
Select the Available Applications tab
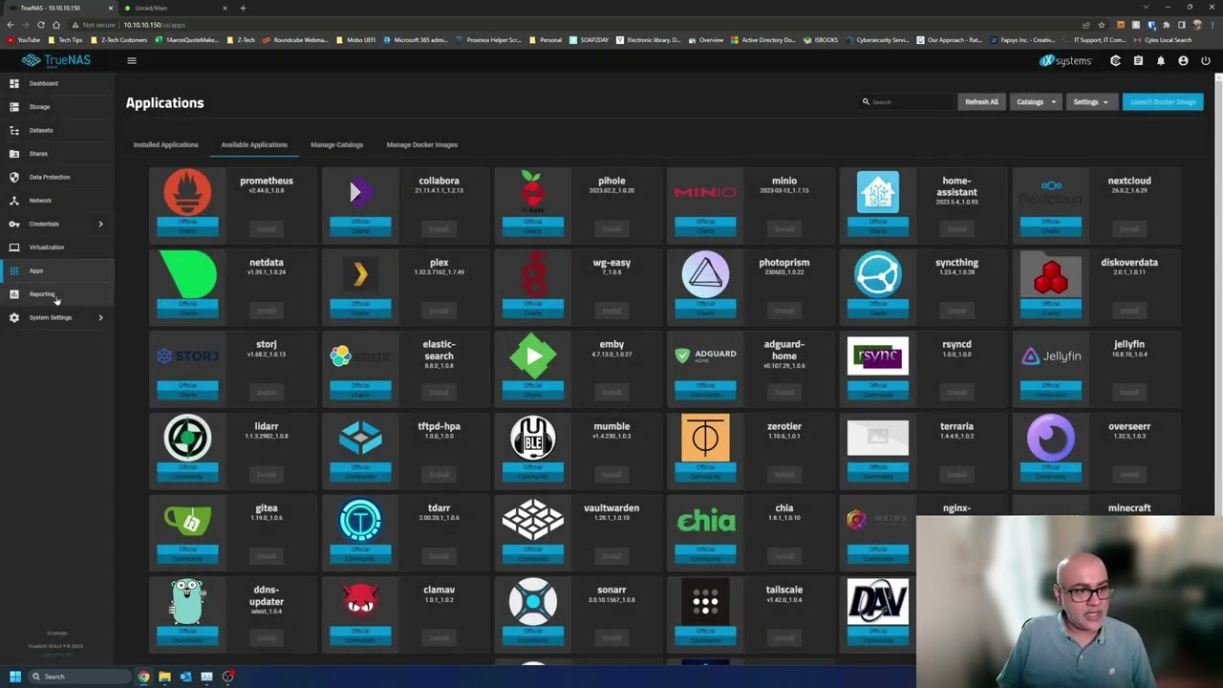coord(254,145)
